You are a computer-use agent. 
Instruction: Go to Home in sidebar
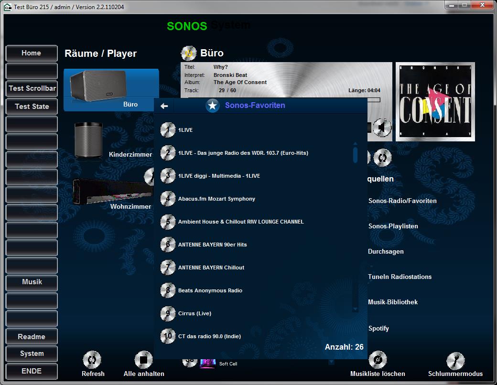tap(32, 53)
